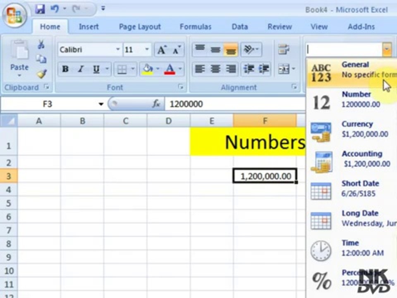Go to the Review tab

pos(280,26)
